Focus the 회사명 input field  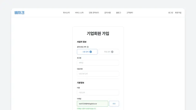[98, 63]
